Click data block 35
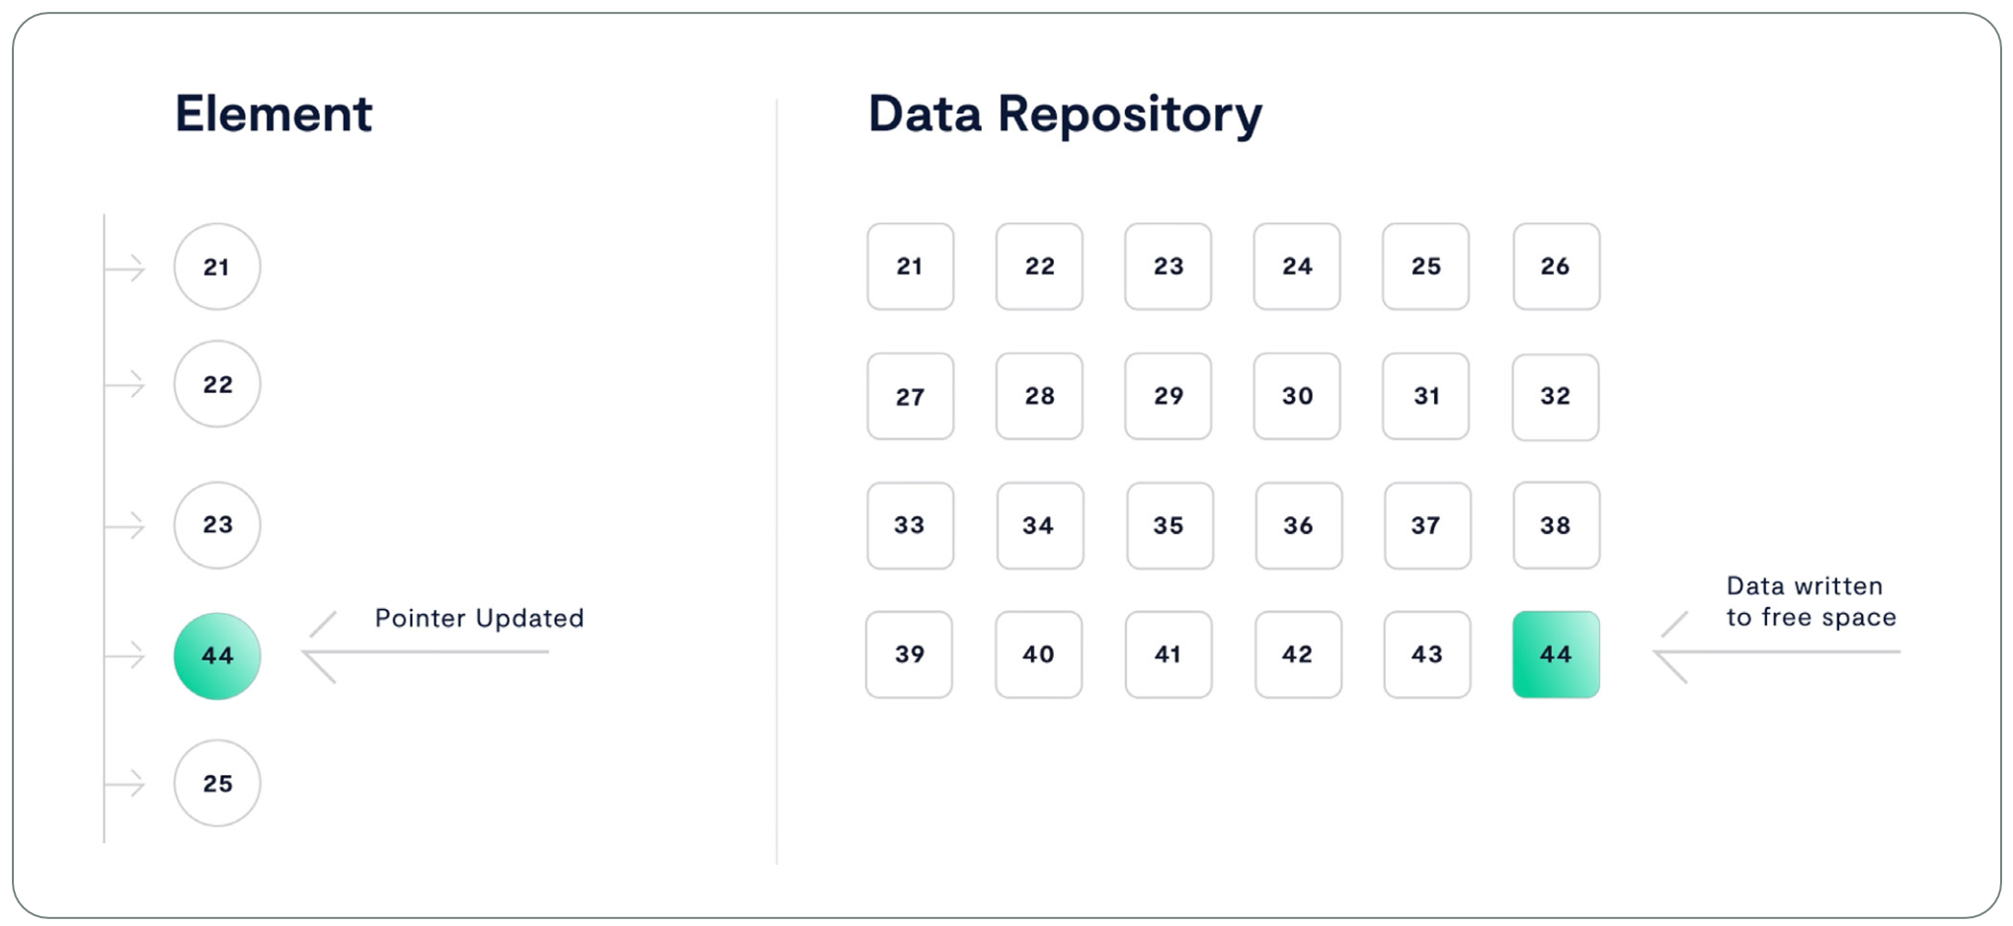The height and width of the screenshot is (926, 2013). point(1169,525)
